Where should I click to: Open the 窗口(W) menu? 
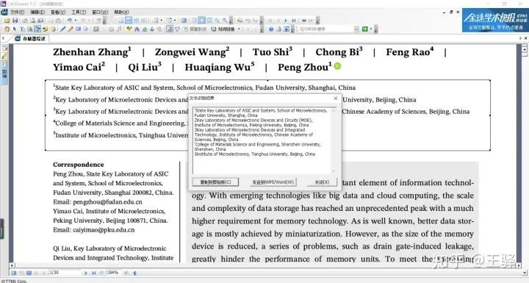[x=100, y=12]
